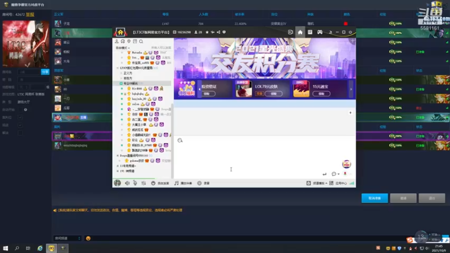450x253 pixels.
Task: Enable the 自动开始 checkbox
Action: point(20,110)
